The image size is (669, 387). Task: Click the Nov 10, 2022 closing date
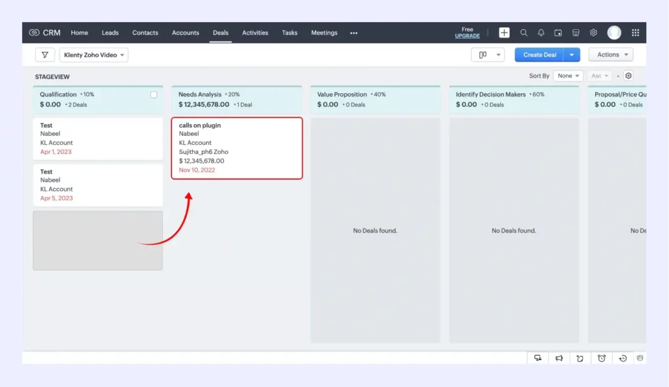point(197,170)
